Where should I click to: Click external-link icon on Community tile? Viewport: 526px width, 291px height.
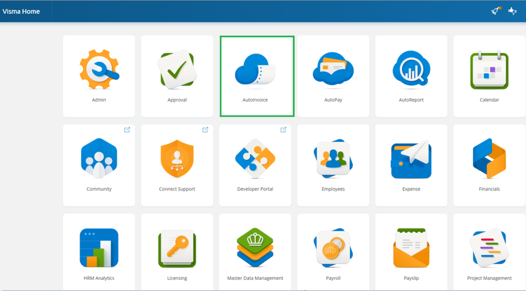point(127,130)
